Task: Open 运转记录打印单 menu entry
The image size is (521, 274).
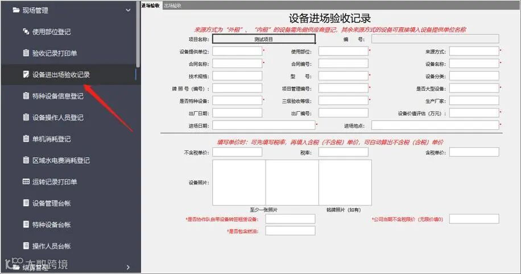Action: tap(55, 182)
